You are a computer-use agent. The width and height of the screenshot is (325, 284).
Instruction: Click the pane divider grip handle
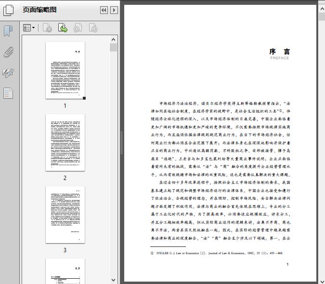pos(120,142)
